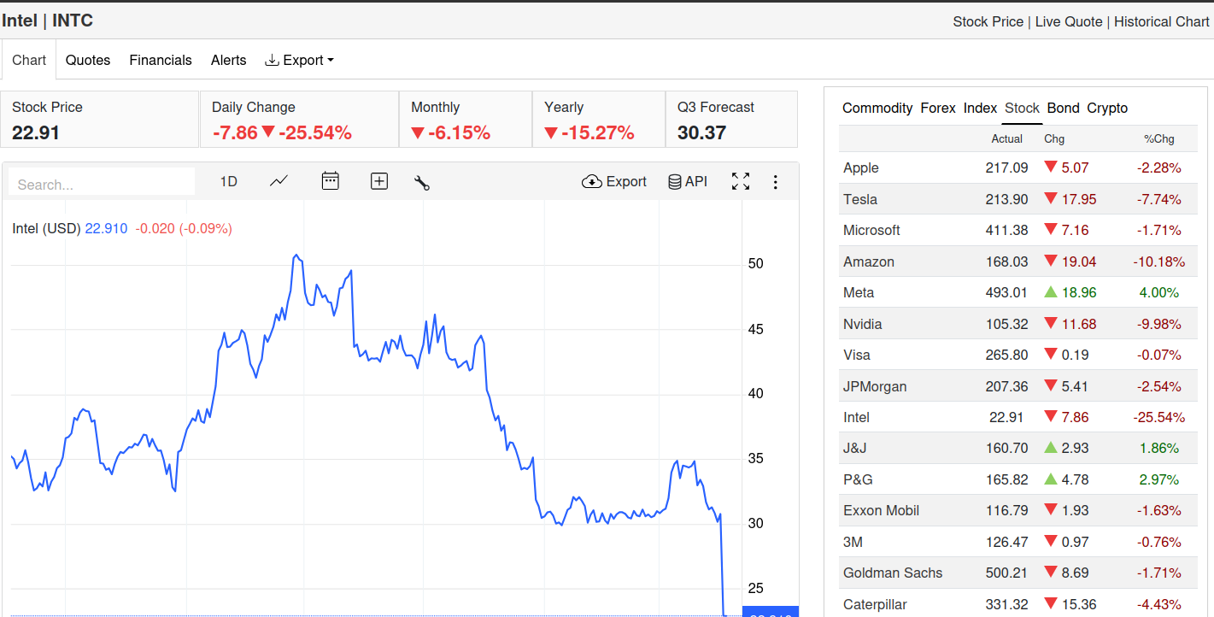The image size is (1214, 617).
Task: Click the download icon beside Export tab
Action: [x=272, y=60]
